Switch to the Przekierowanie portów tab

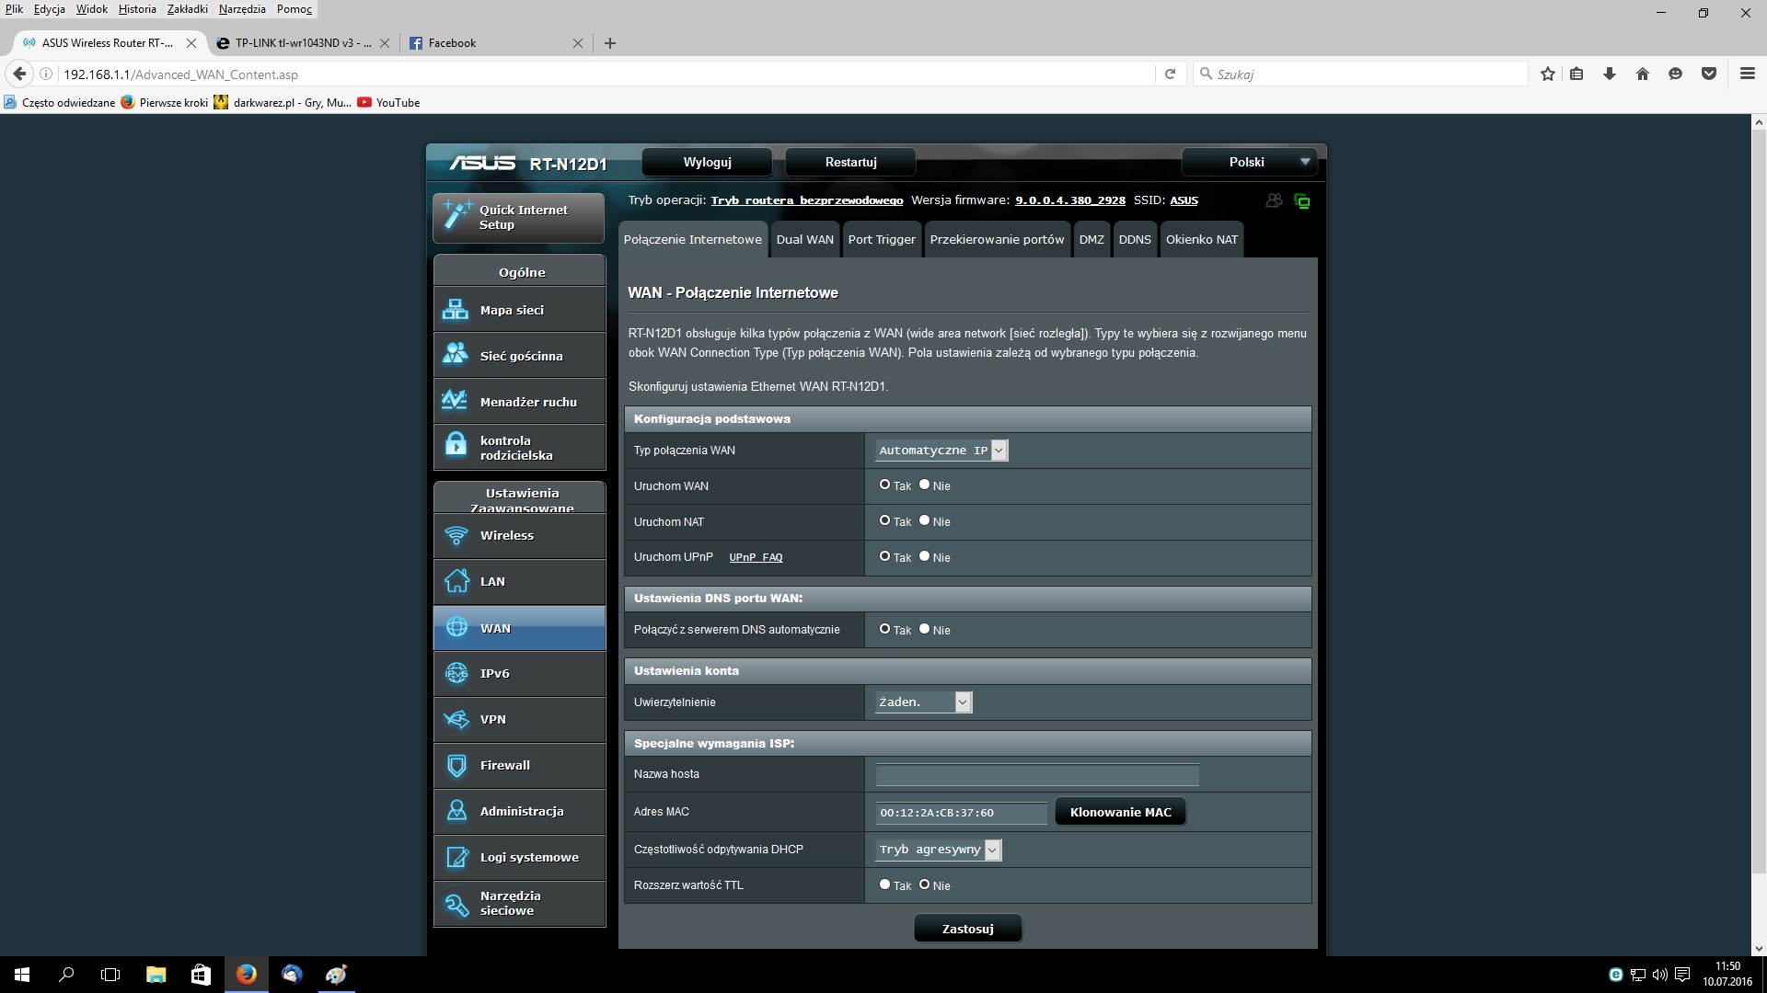click(997, 239)
